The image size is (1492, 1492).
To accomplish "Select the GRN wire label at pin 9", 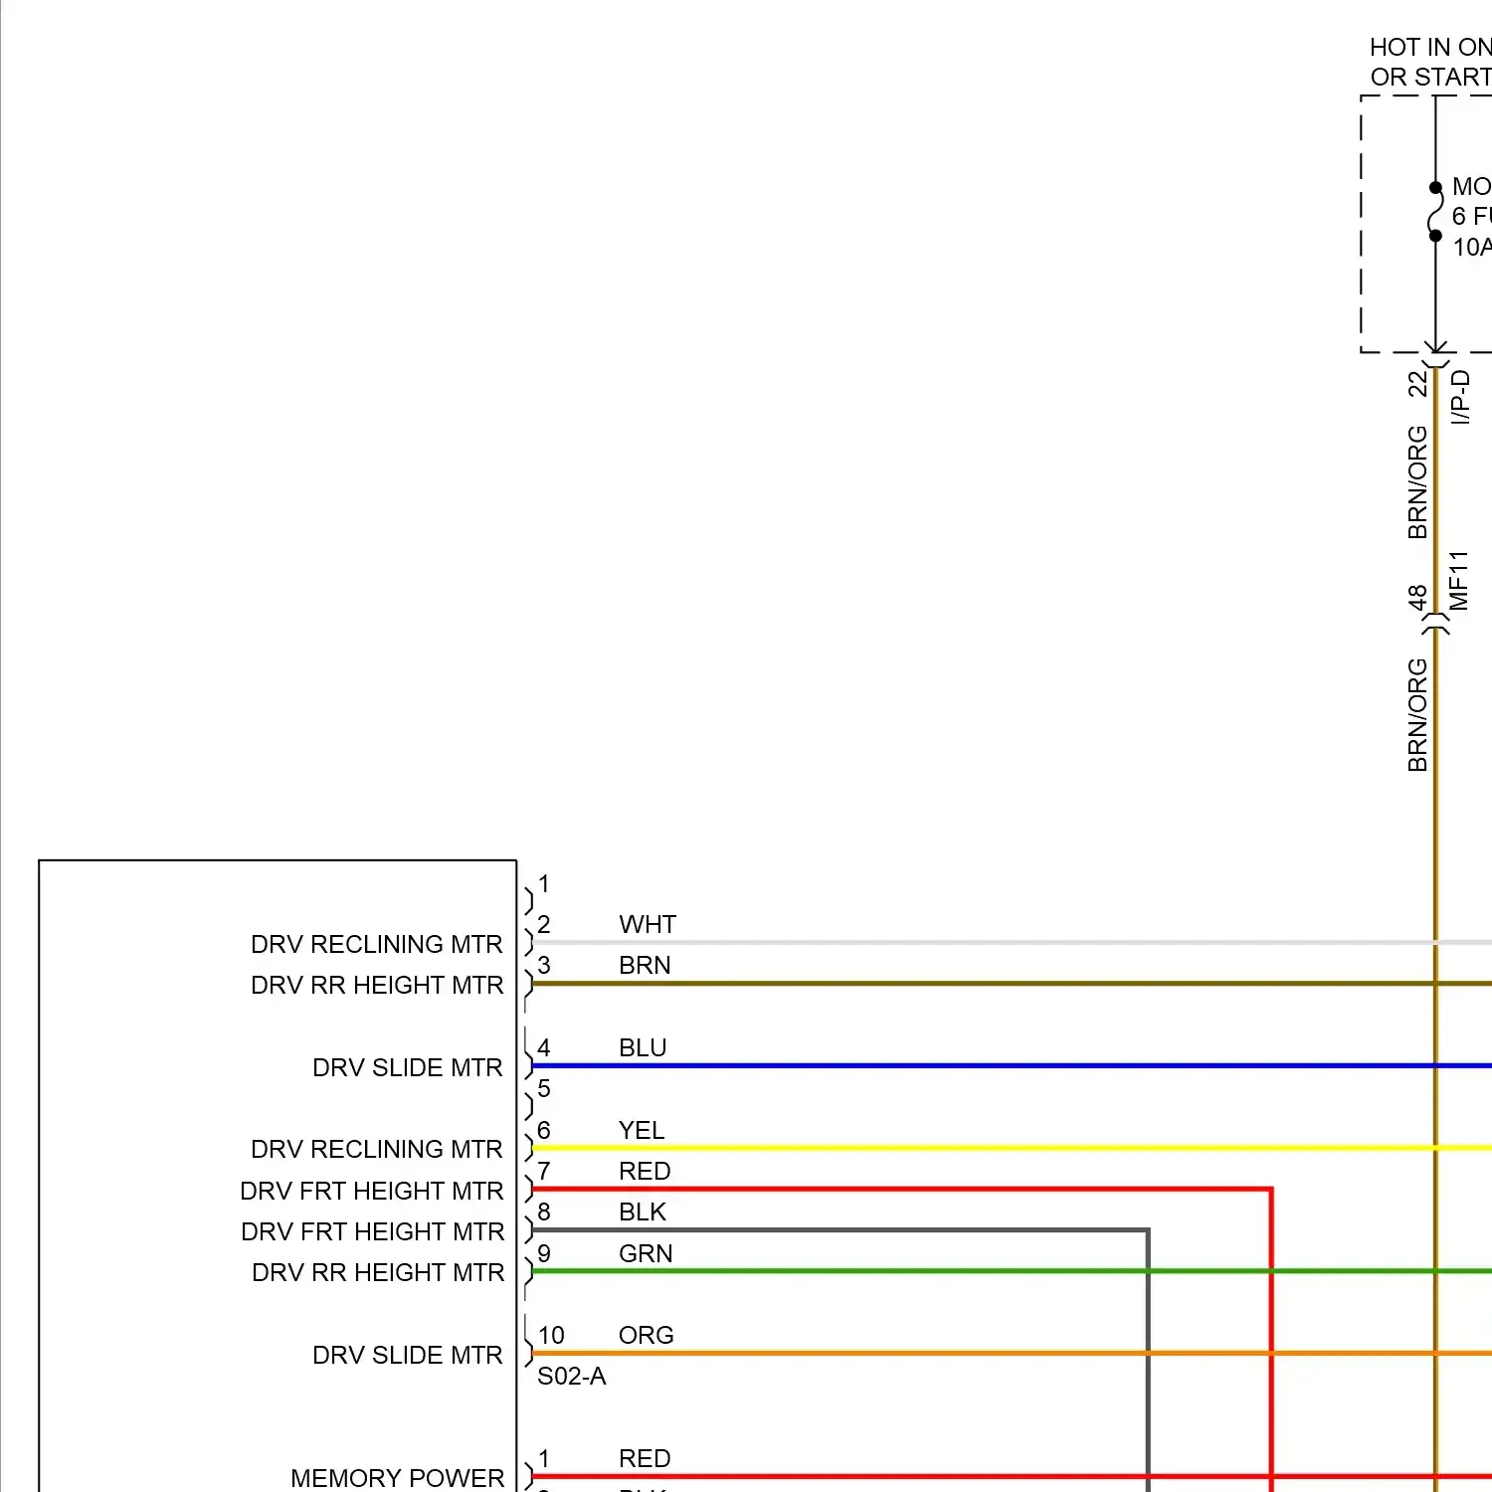I will [x=646, y=1253].
